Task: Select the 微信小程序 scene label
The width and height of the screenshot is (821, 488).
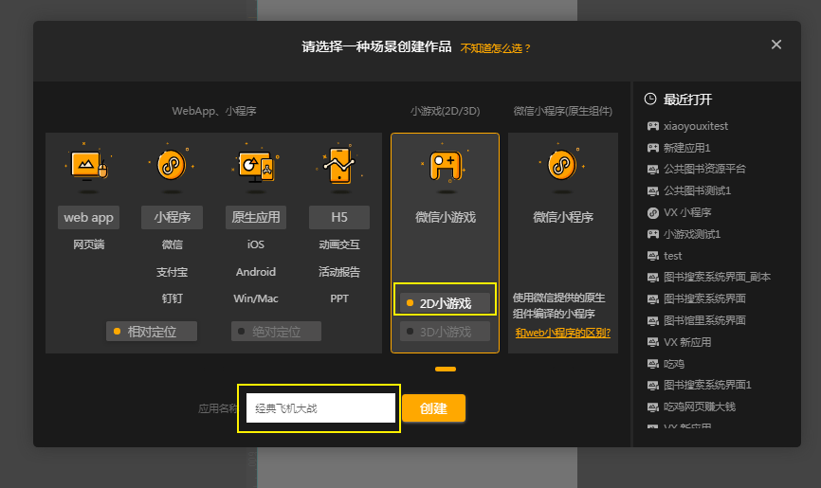Action: [x=563, y=217]
